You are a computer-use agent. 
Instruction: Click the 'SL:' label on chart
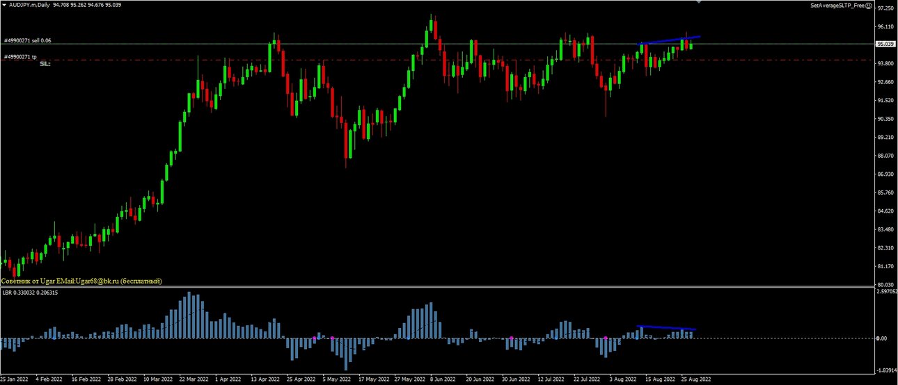point(45,63)
